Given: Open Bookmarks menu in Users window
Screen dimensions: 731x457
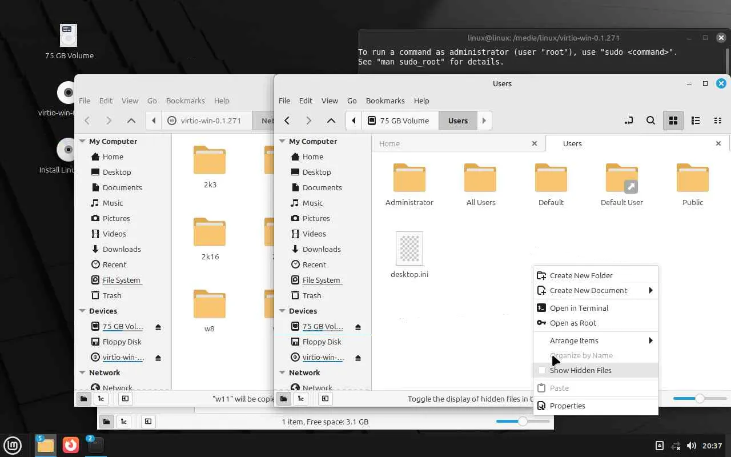Looking at the screenshot, I should click(385, 101).
